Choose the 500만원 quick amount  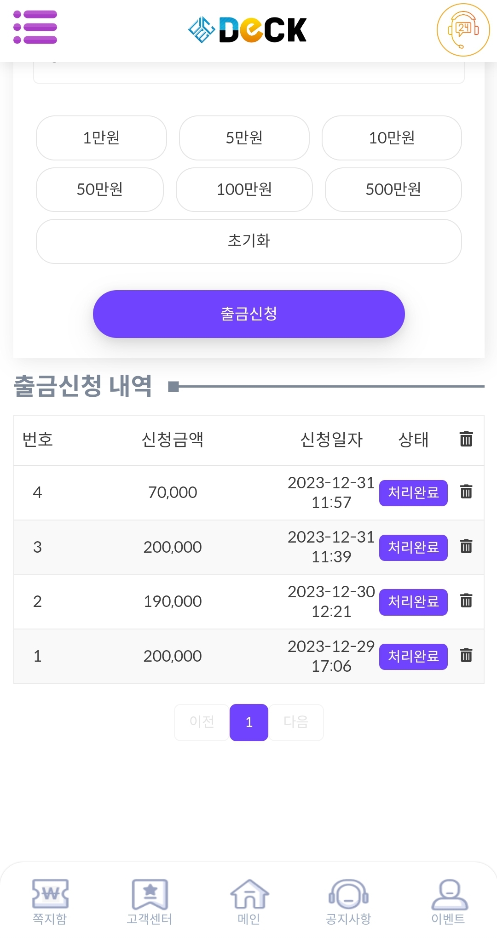[393, 189]
